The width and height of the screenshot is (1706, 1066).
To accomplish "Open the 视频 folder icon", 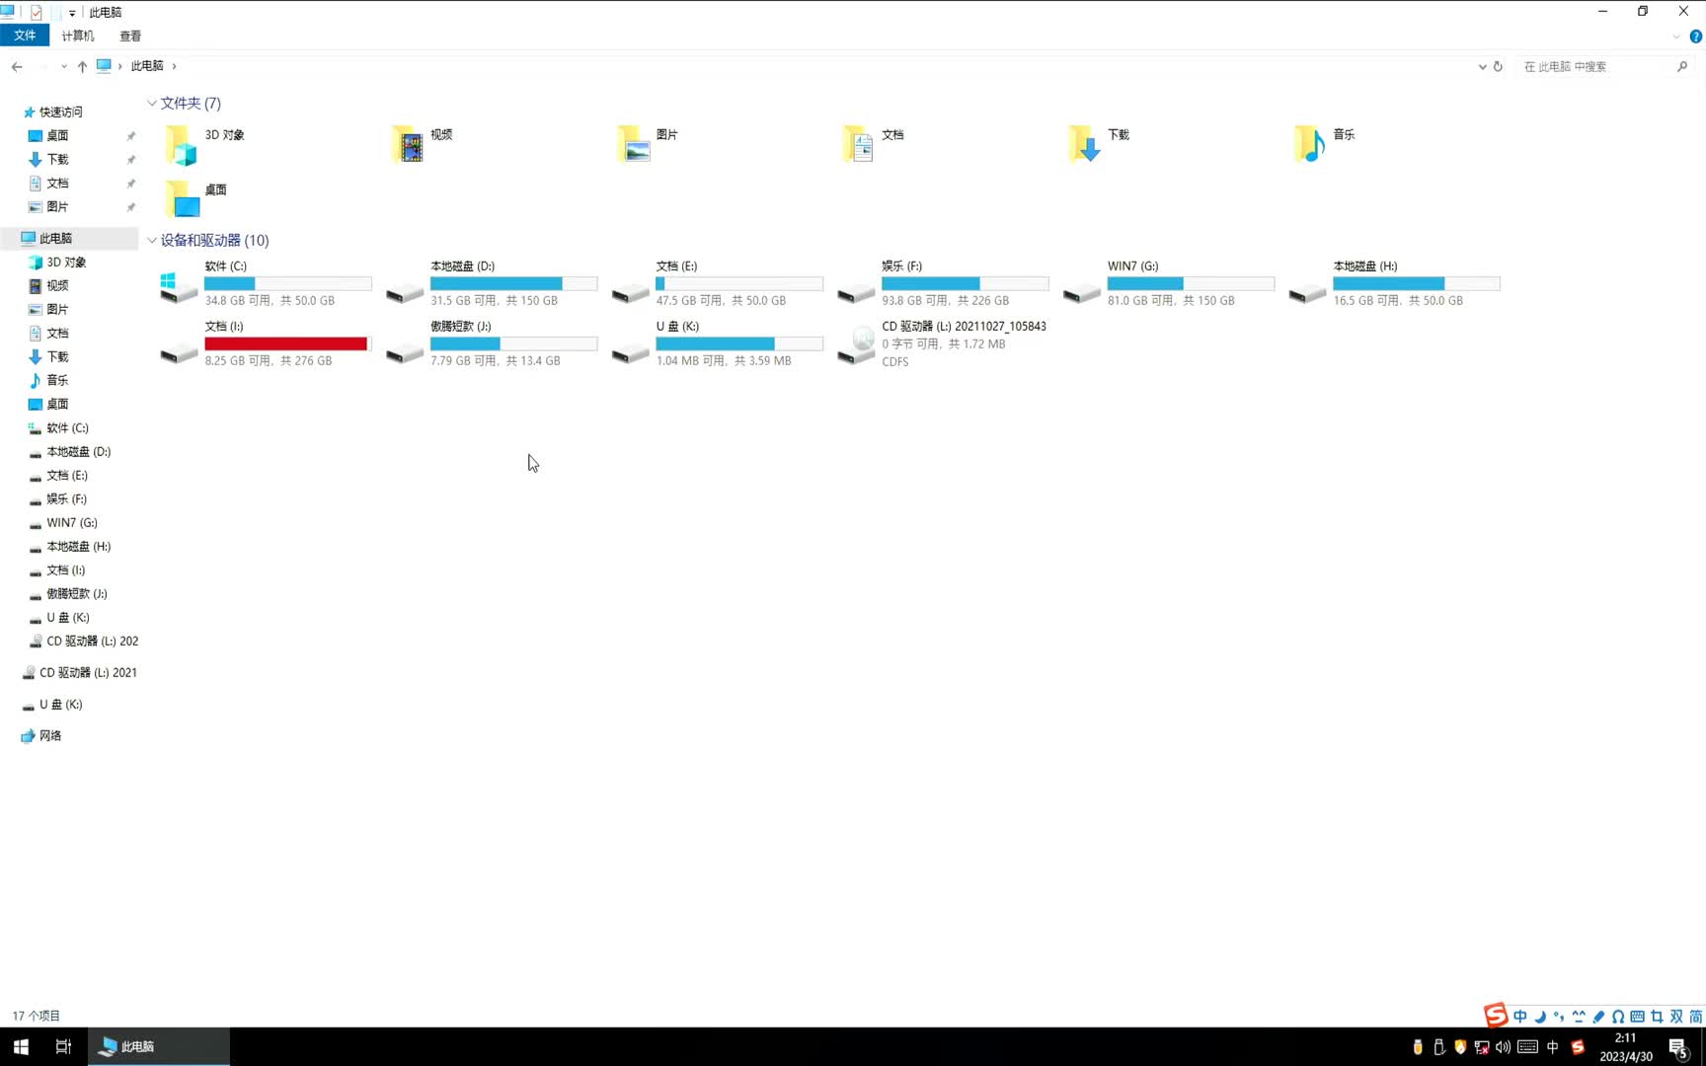I will click(x=407, y=144).
